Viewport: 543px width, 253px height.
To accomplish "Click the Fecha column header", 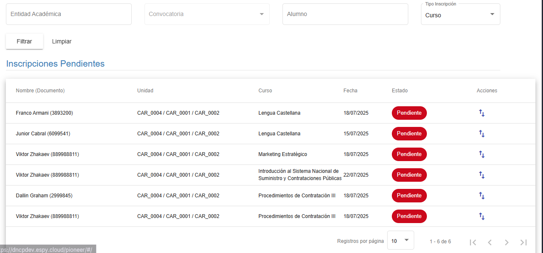I will coord(350,91).
